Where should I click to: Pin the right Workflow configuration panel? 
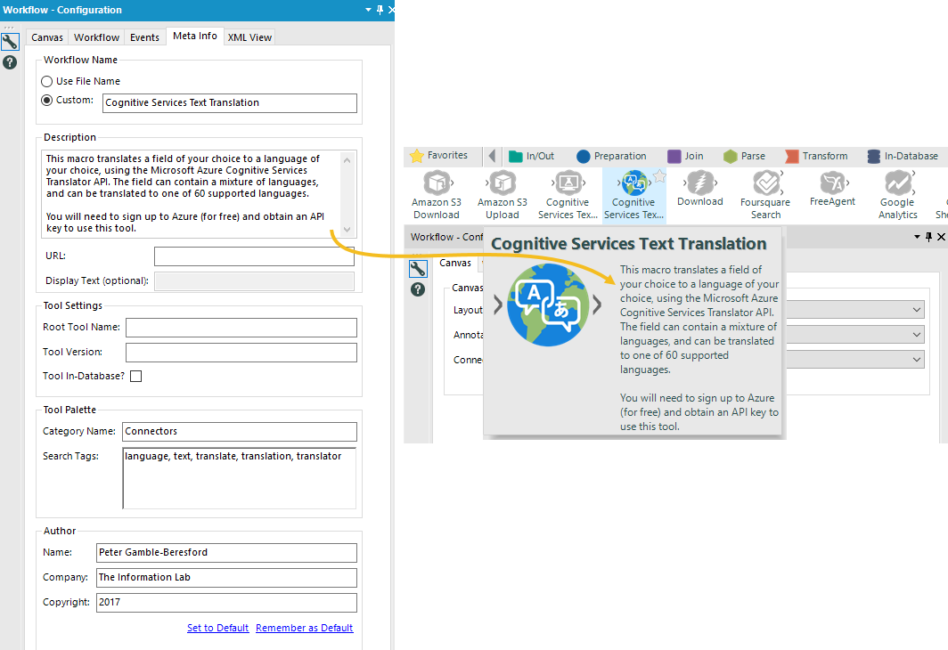pyautogui.click(x=928, y=237)
